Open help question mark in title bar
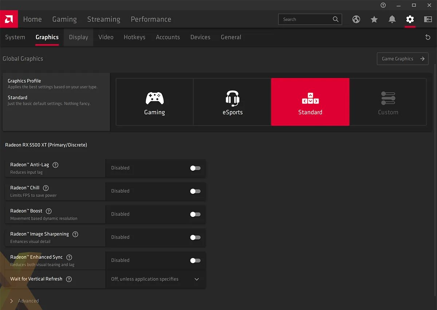Viewport: 437px width, 310px height. click(383, 5)
